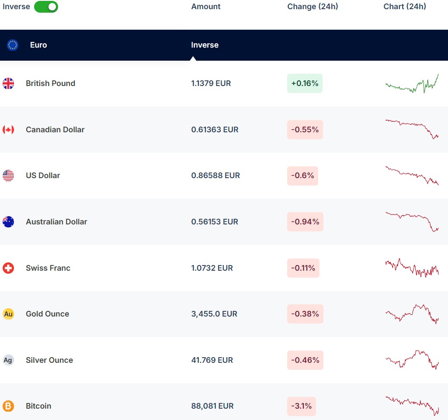
Task: Click the Australian flag icon
Action: click(x=8, y=222)
